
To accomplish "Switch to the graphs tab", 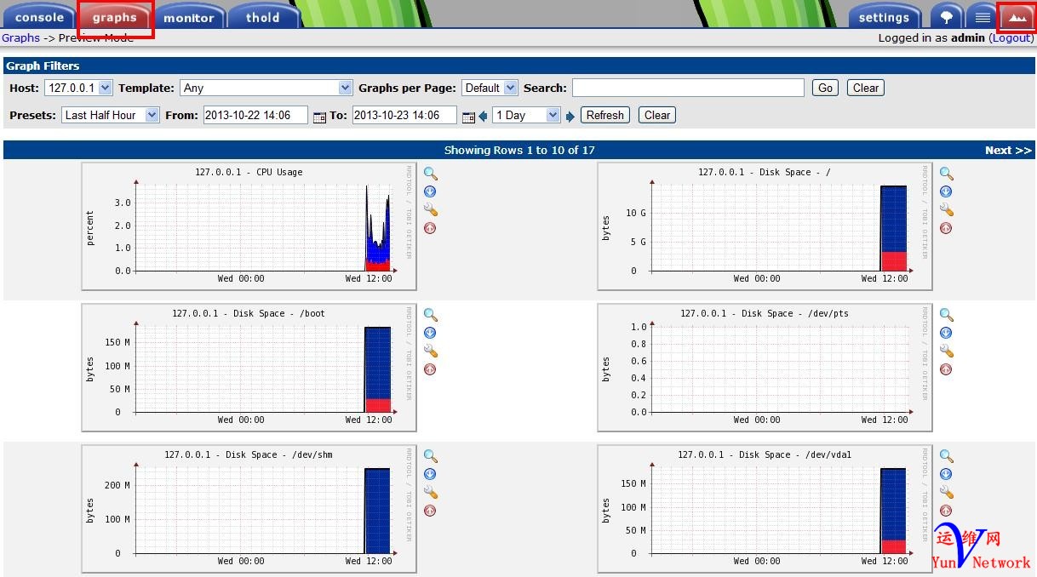I will pos(115,18).
